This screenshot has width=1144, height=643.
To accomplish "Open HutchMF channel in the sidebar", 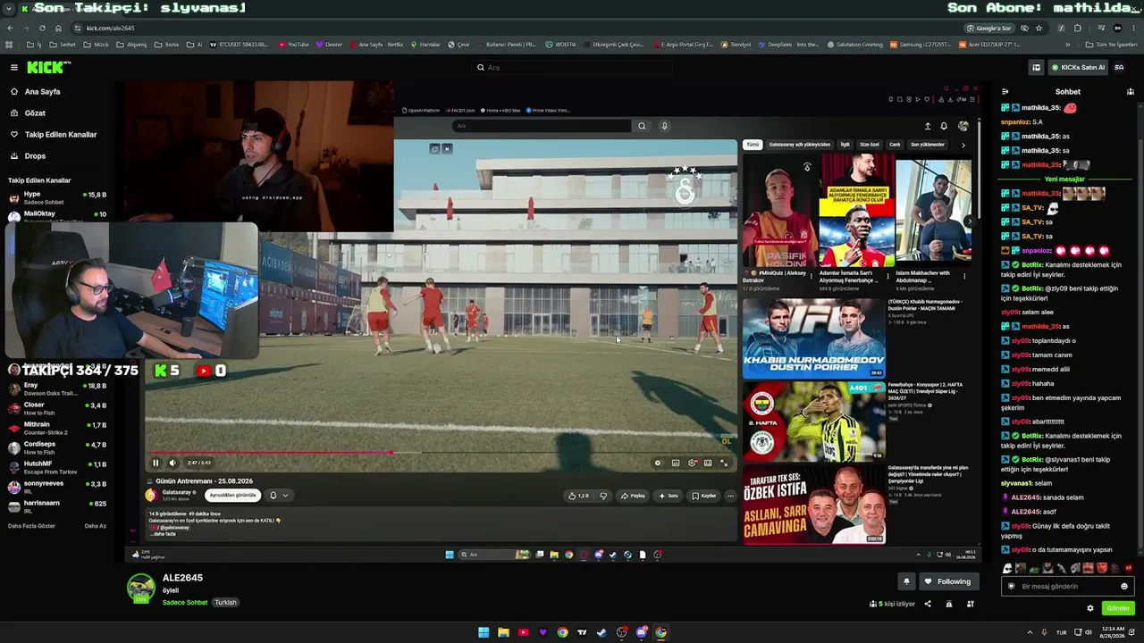I will [57, 468].
